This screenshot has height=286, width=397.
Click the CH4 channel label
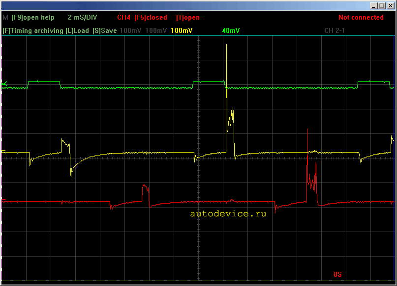coord(123,18)
